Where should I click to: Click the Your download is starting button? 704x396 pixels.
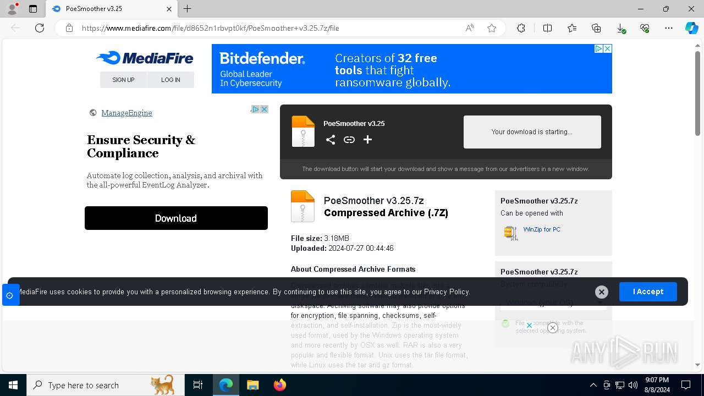532,132
